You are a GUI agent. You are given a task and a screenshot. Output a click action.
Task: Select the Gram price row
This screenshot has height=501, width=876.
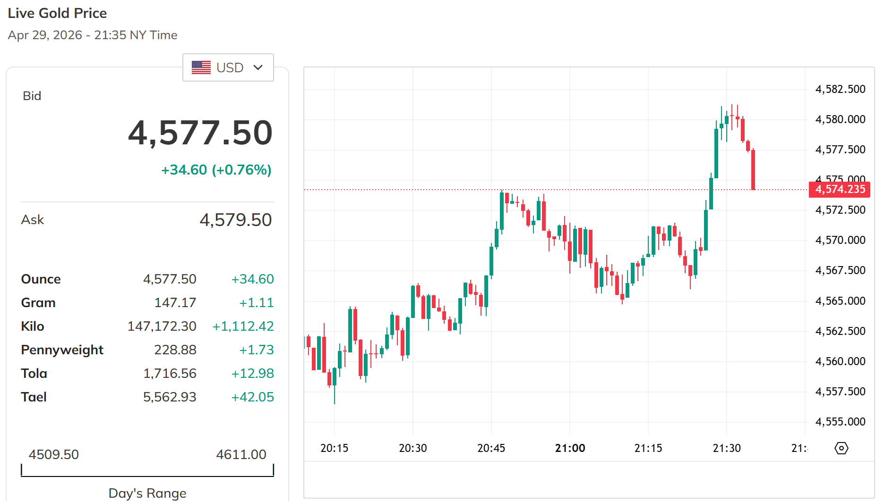147,303
